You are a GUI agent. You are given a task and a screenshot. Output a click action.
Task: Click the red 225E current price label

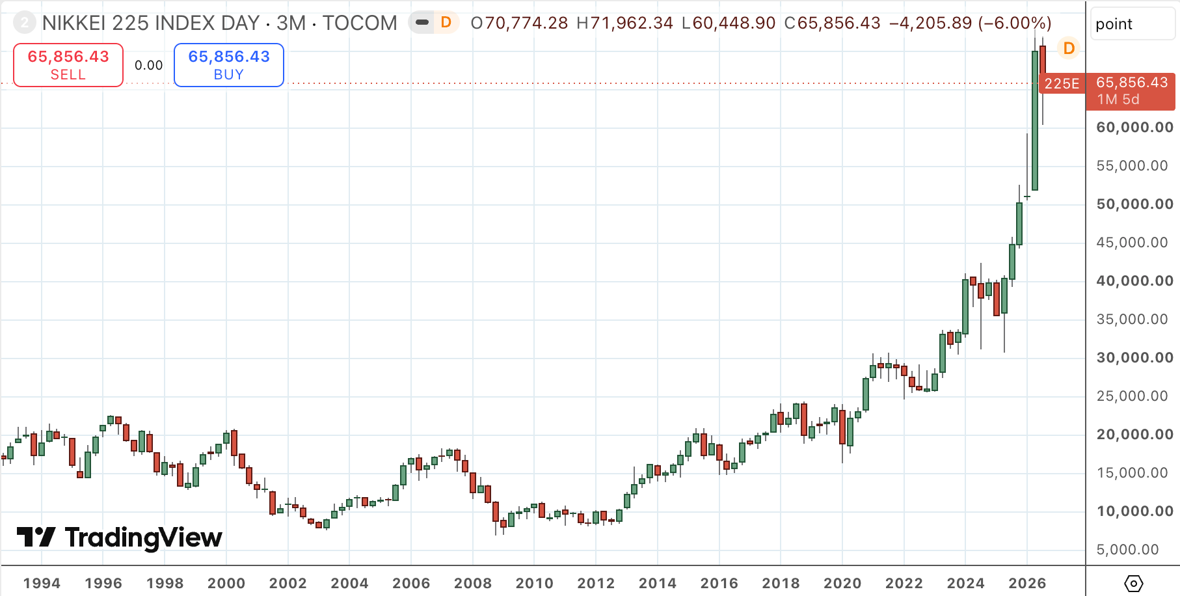click(x=1062, y=84)
